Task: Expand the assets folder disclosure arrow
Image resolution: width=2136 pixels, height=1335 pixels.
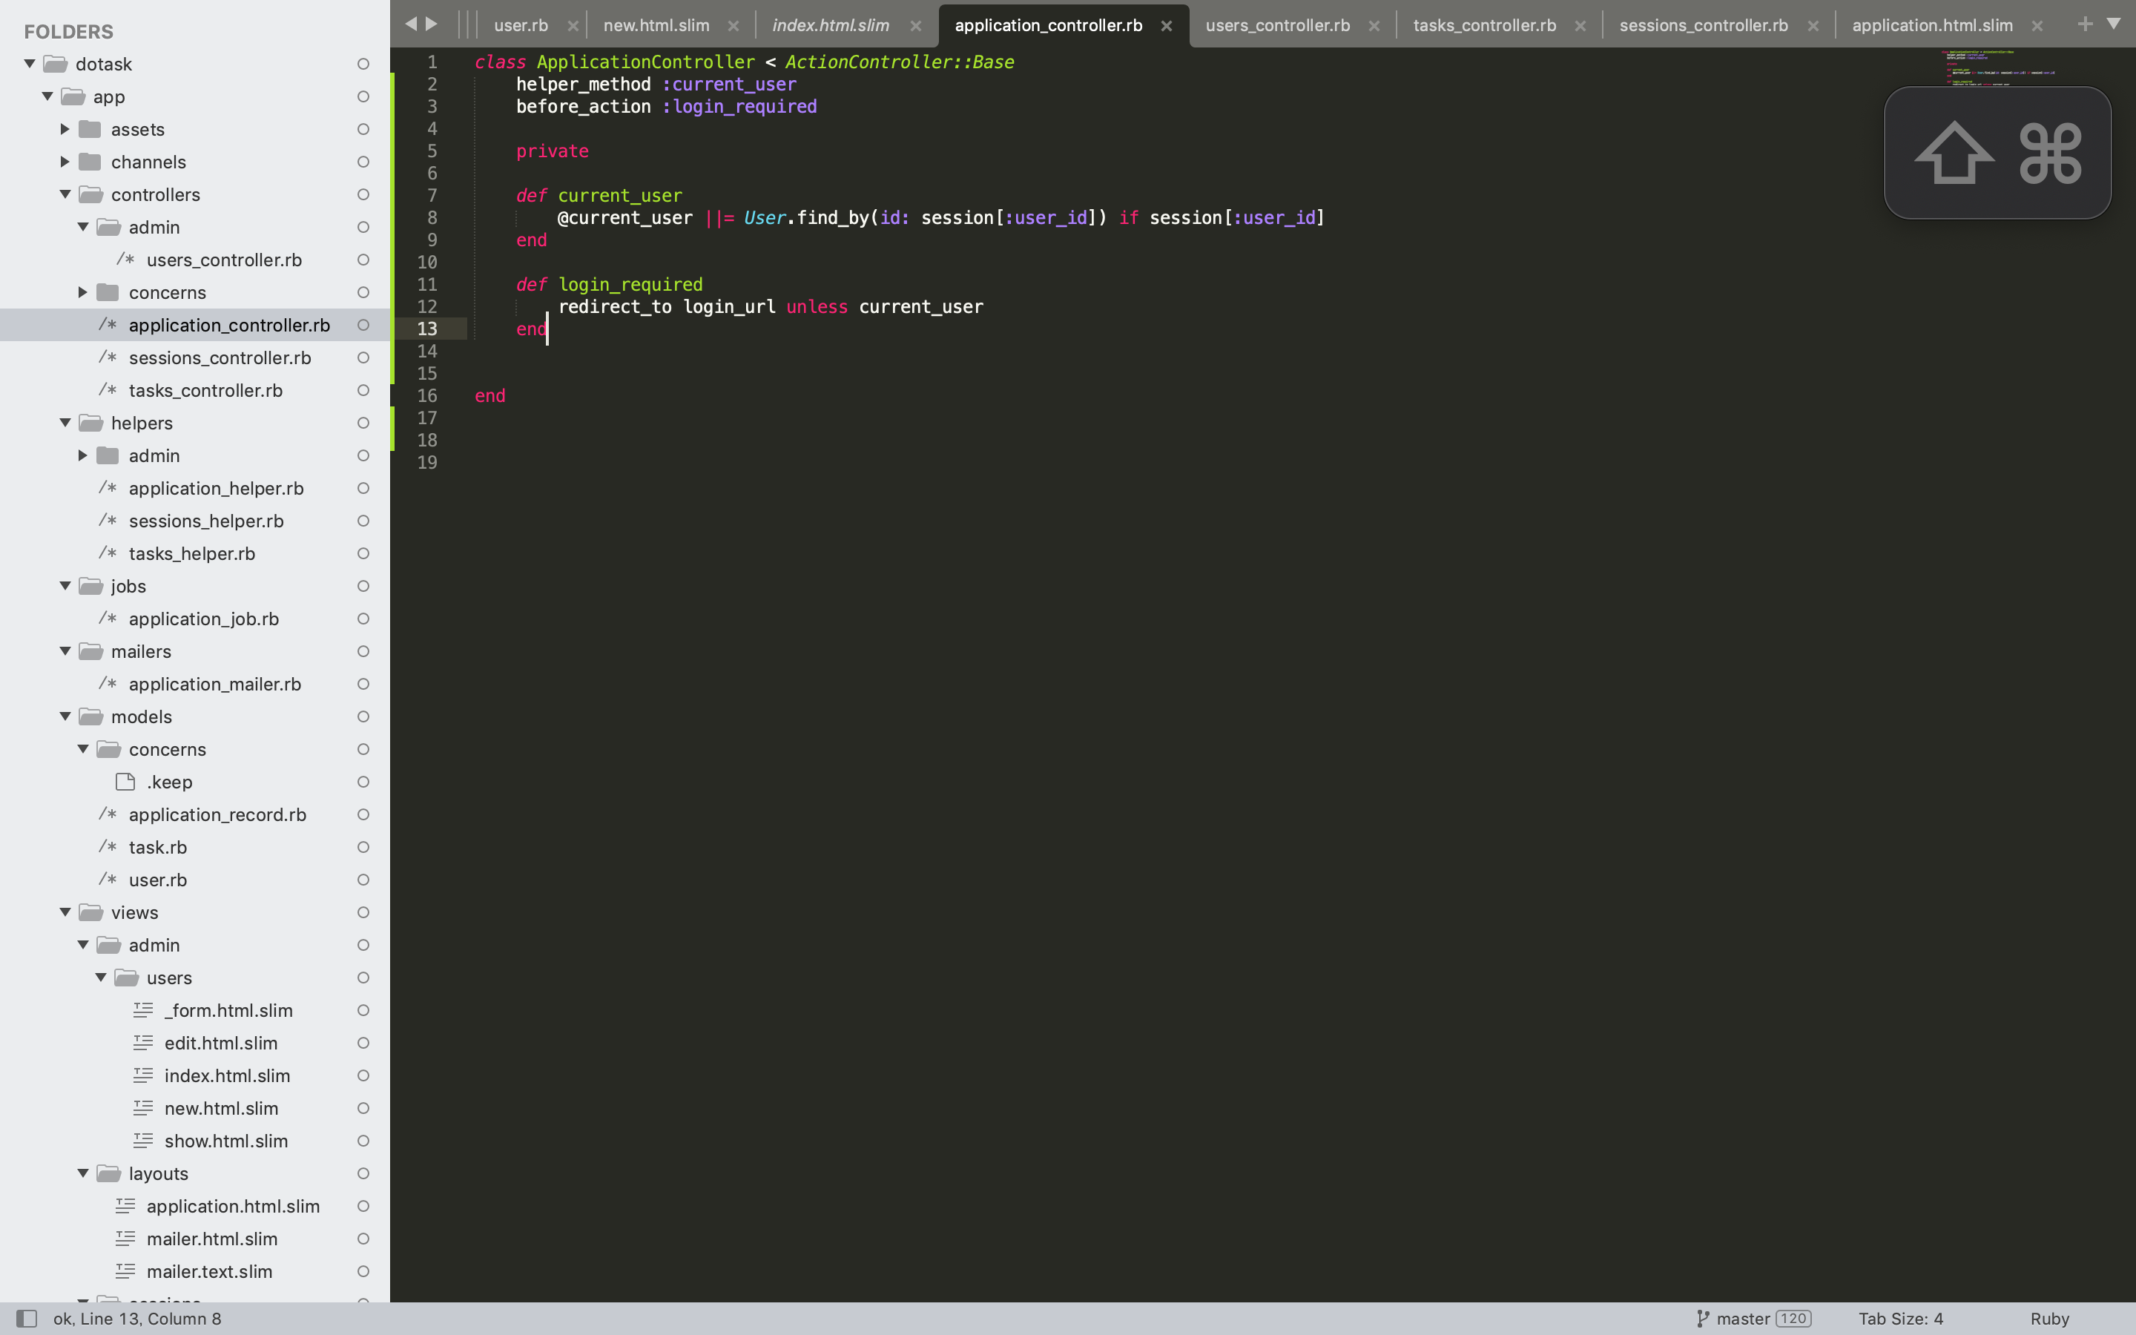Action: pos(65,129)
